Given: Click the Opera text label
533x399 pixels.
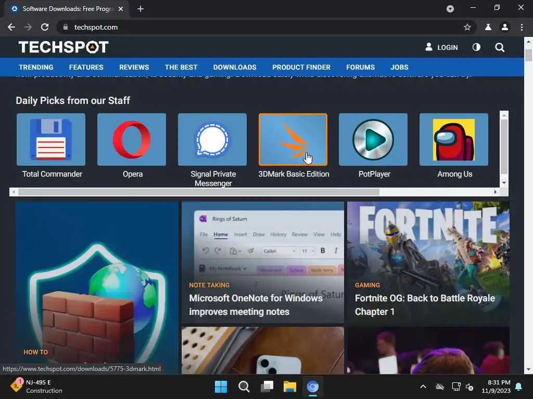Looking at the screenshot, I should coord(133,174).
